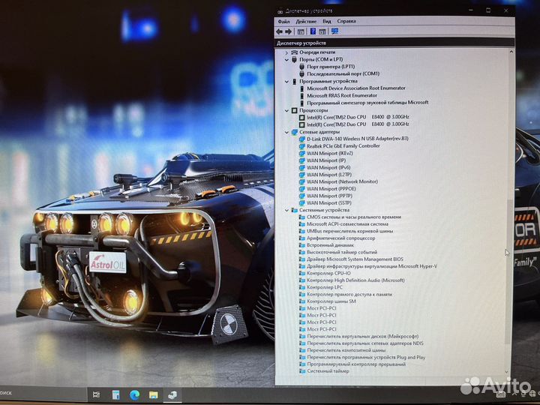The image size is (540, 405).
Task: Select Контроллер High Definition Audio (Microsoft)
Action: click(355, 280)
